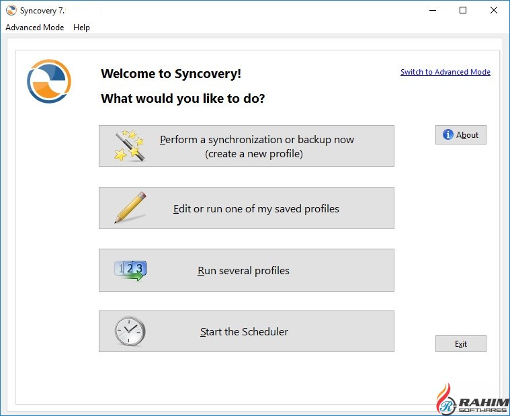
Task: Open the Advanced Mode menu
Action: coord(35,28)
